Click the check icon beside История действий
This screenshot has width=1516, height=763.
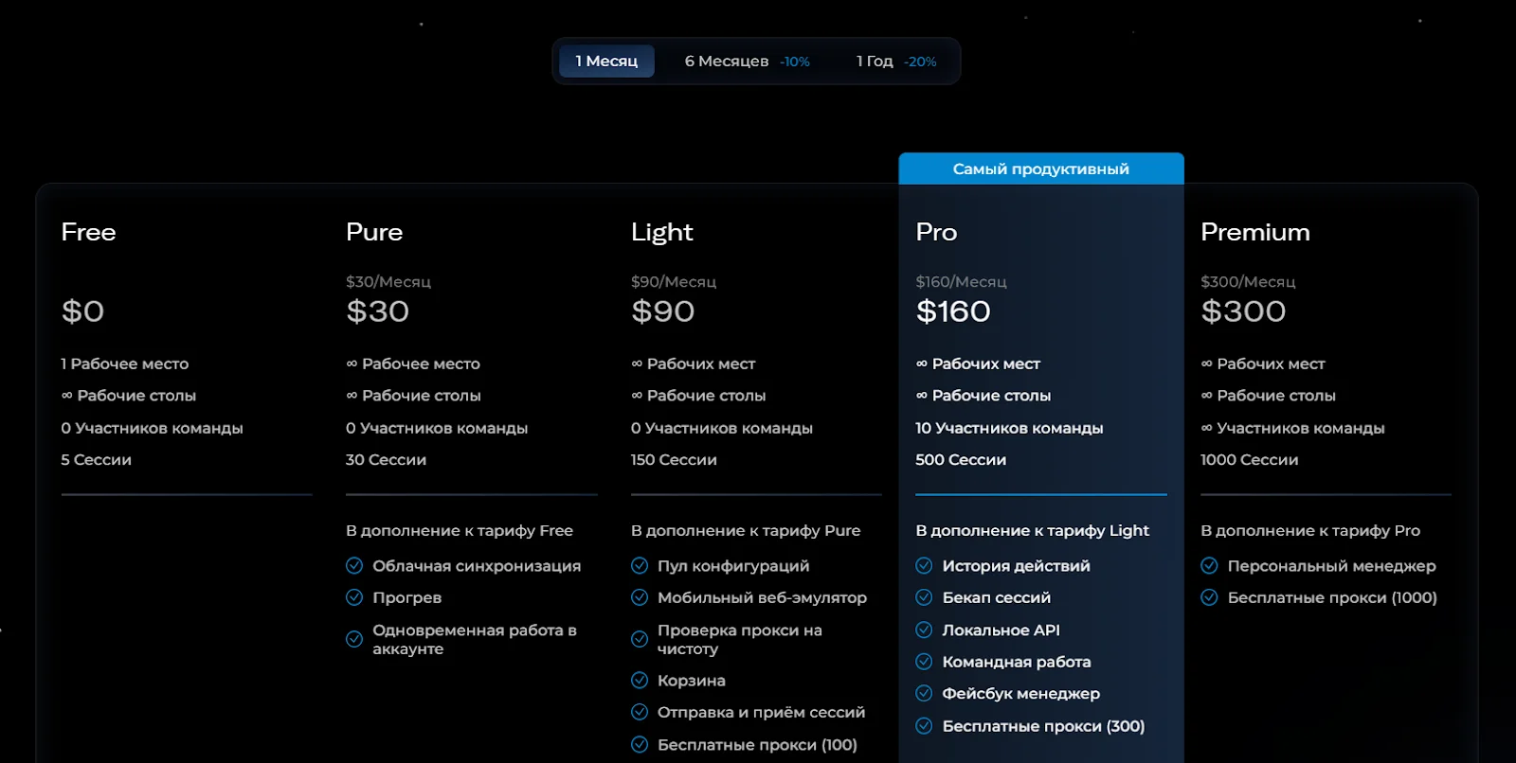click(x=924, y=566)
